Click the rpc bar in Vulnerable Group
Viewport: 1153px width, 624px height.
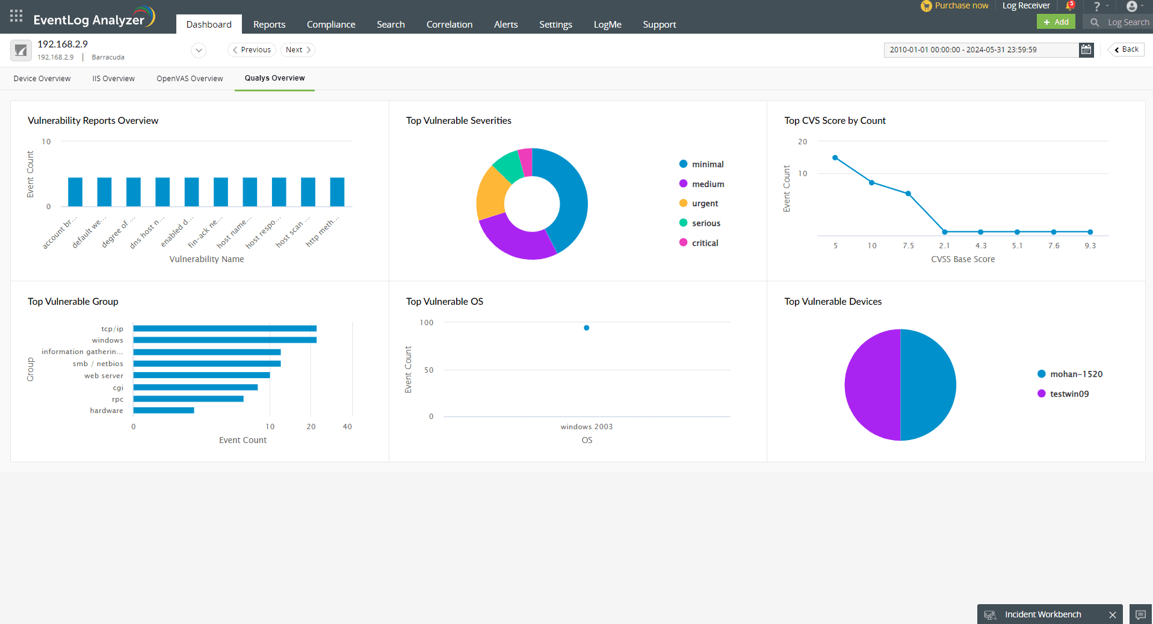tap(188, 399)
